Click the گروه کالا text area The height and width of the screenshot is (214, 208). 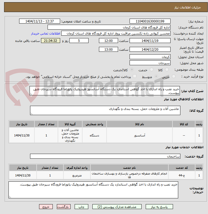tap(105, 110)
